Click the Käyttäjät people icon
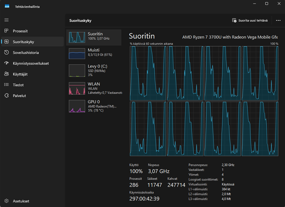This screenshot has width=285, height=207. tap(6, 74)
